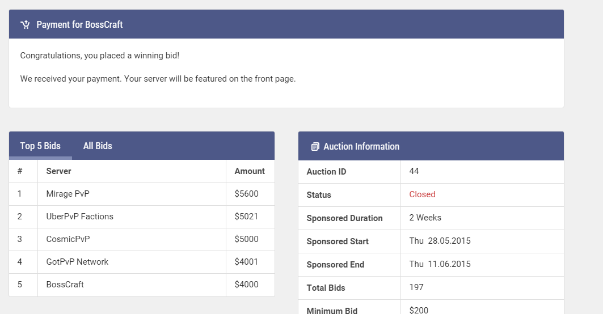This screenshot has height=314, width=603.
Task: Click the Closed status text
Action: click(x=422, y=194)
